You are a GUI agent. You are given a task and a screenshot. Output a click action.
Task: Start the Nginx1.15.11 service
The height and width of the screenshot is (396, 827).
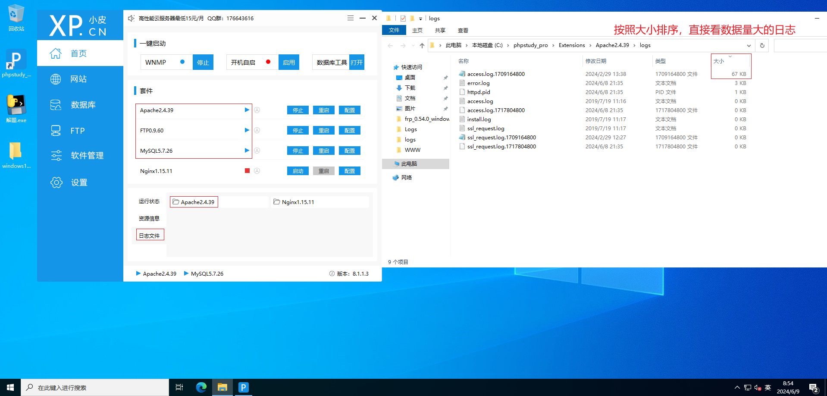point(298,171)
